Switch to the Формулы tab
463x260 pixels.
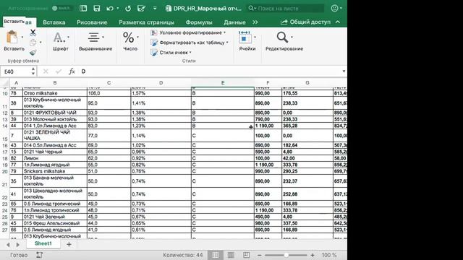(x=199, y=22)
